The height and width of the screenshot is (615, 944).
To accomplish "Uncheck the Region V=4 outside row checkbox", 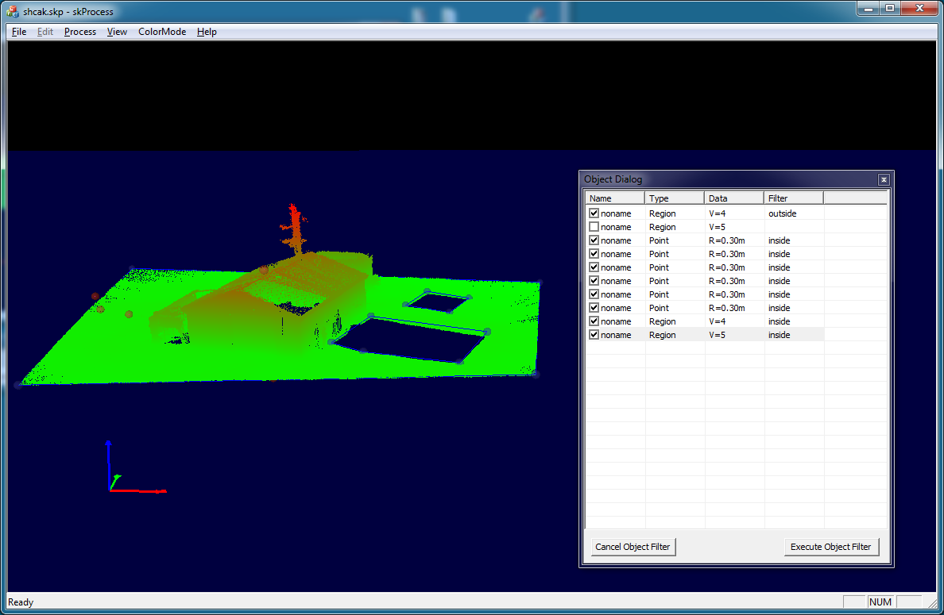I will 594,213.
